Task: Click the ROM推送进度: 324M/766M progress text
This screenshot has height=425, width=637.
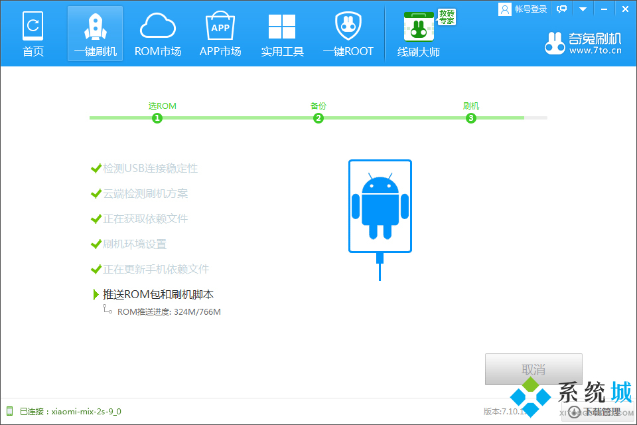Action: (169, 312)
